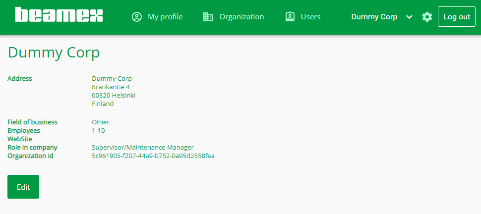Viewport: 481px width, 214px height.
Task: Click the Finland country text
Action: tap(103, 104)
